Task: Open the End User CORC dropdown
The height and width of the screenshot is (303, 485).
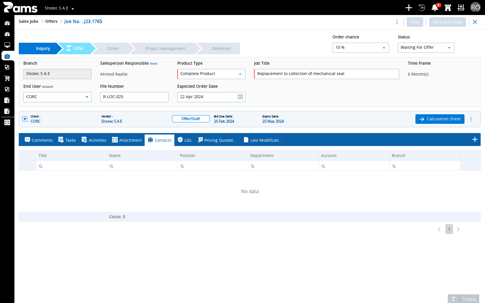Action: [57, 97]
